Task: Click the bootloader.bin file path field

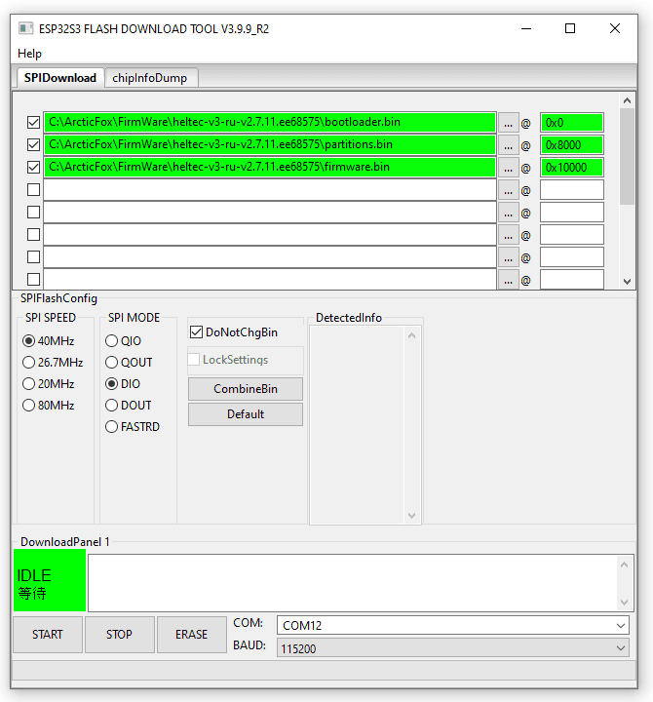Action: [x=270, y=122]
